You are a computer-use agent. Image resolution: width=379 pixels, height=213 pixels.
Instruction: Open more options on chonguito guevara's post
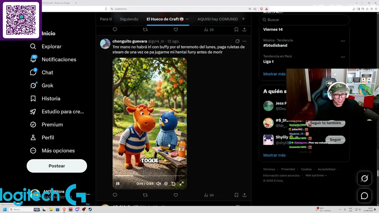coord(244,41)
